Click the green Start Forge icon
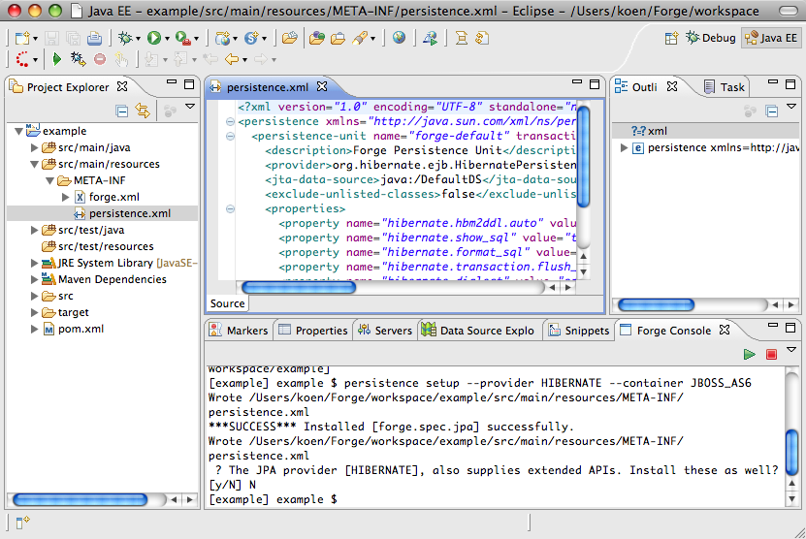Viewport: 806px width, 539px height. [750, 354]
